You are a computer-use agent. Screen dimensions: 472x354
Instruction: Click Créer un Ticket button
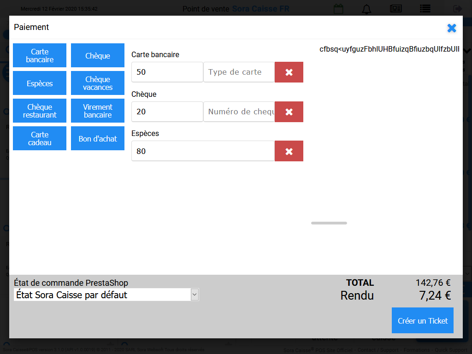(422, 321)
